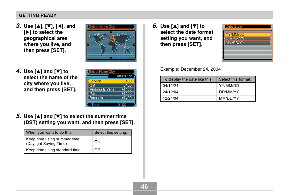Click the right arrow on world map

tap(134, 45)
